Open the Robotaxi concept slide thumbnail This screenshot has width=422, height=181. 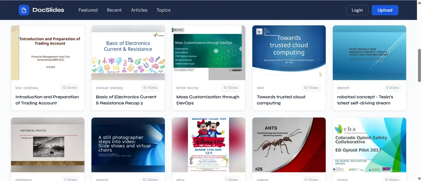[x=370, y=53]
